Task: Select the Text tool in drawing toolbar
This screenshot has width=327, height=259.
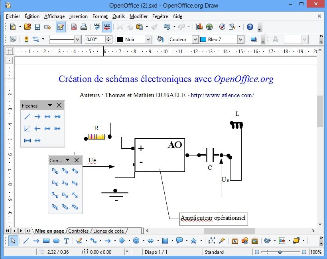Action: [66, 241]
